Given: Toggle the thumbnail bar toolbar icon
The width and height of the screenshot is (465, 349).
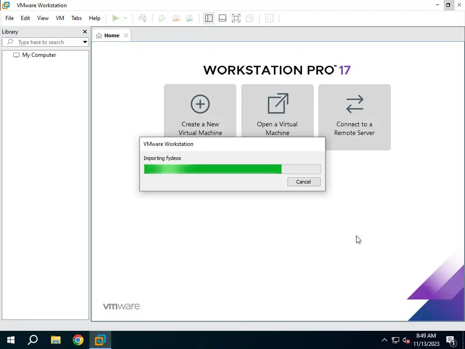Looking at the screenshot, I should click(223, 18).
